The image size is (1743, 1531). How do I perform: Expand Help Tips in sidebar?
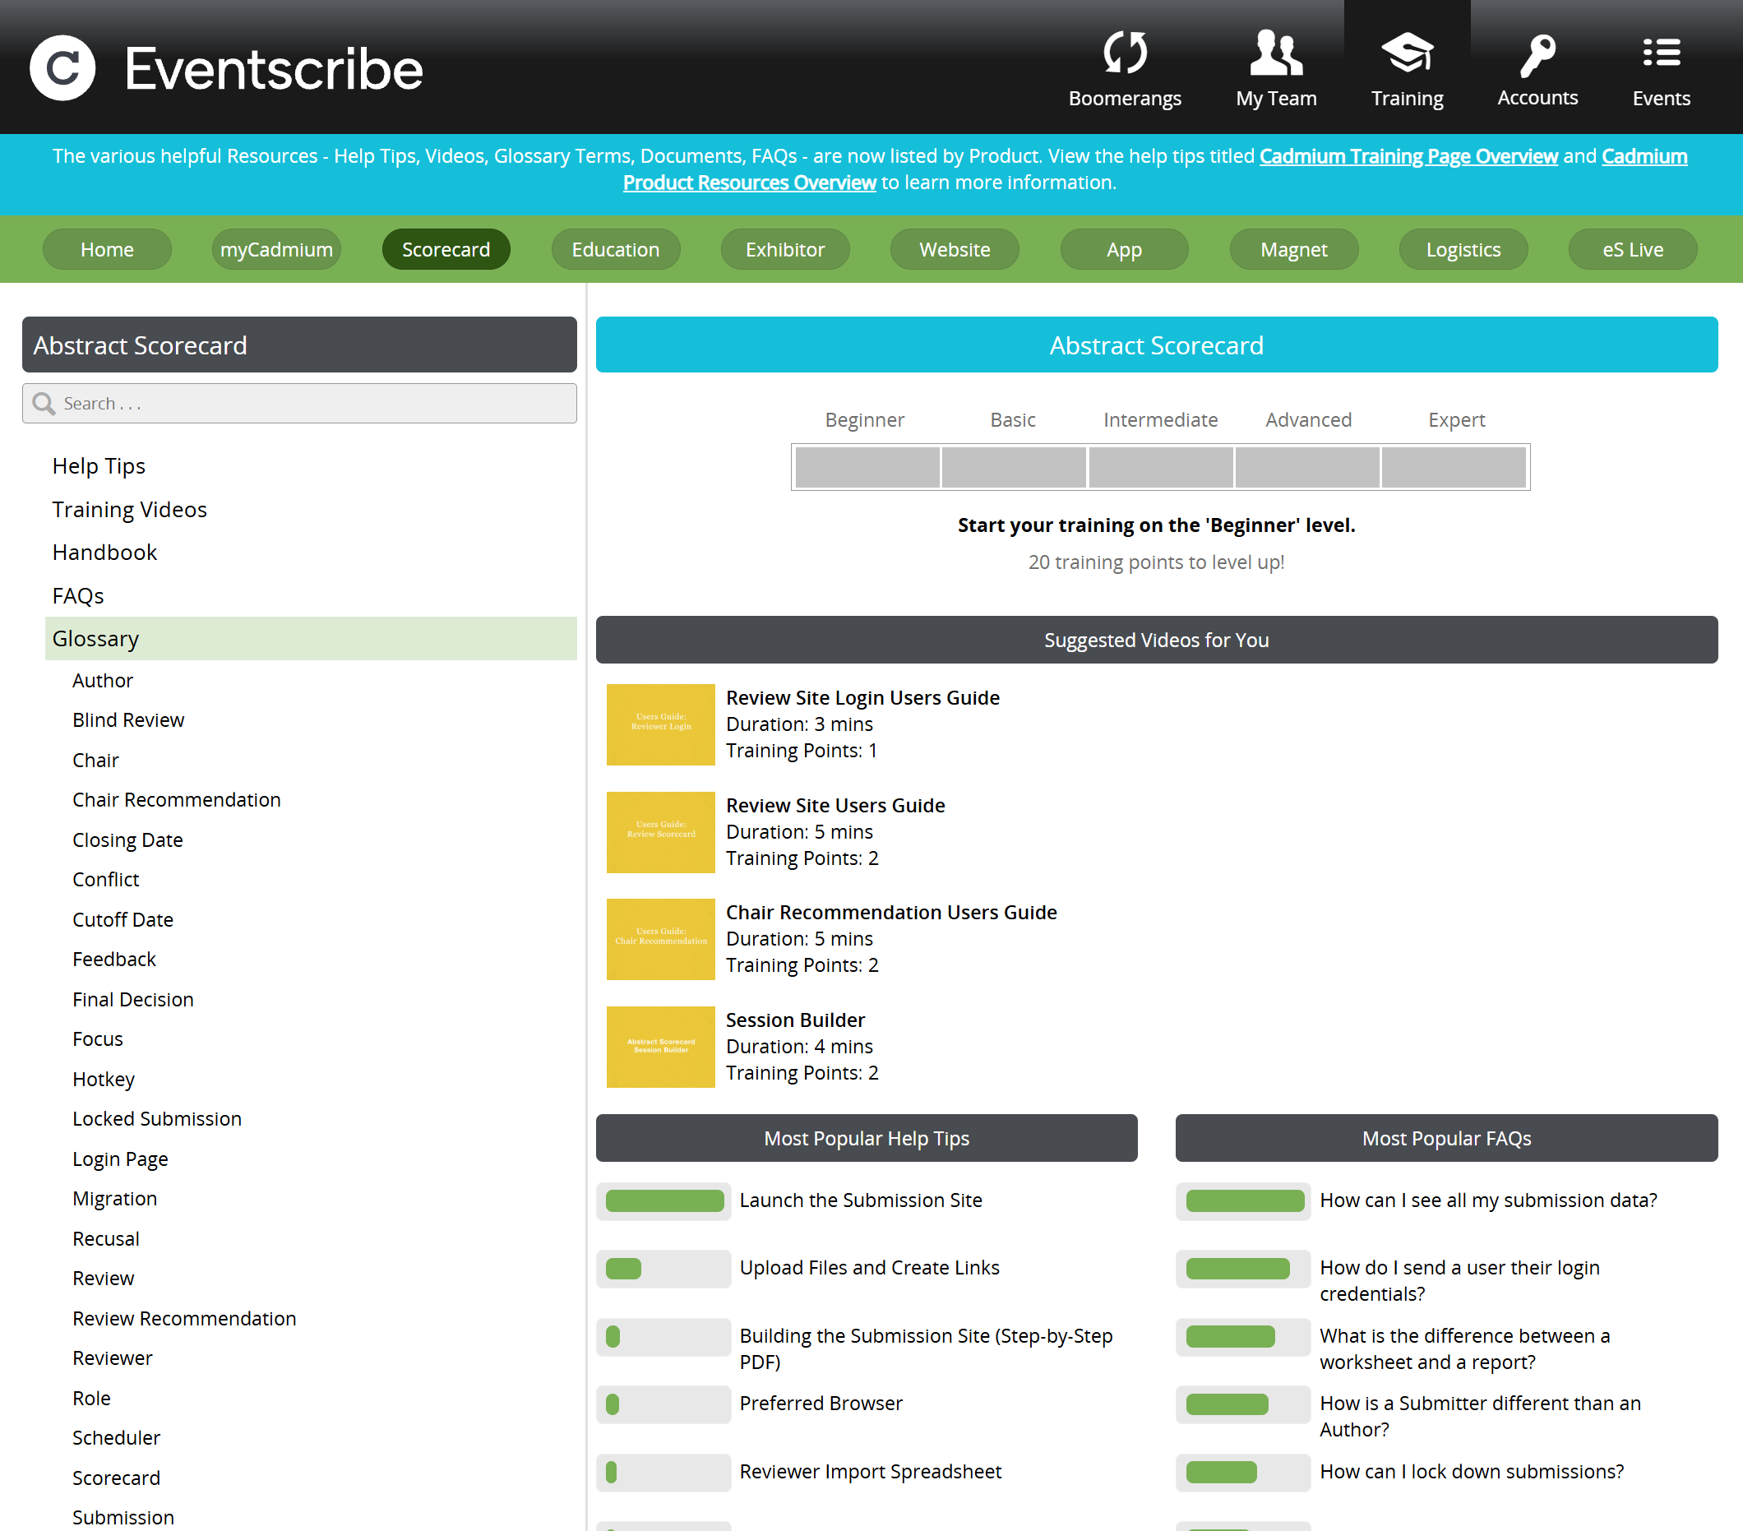pyautogui.click(x=99, y=465)
